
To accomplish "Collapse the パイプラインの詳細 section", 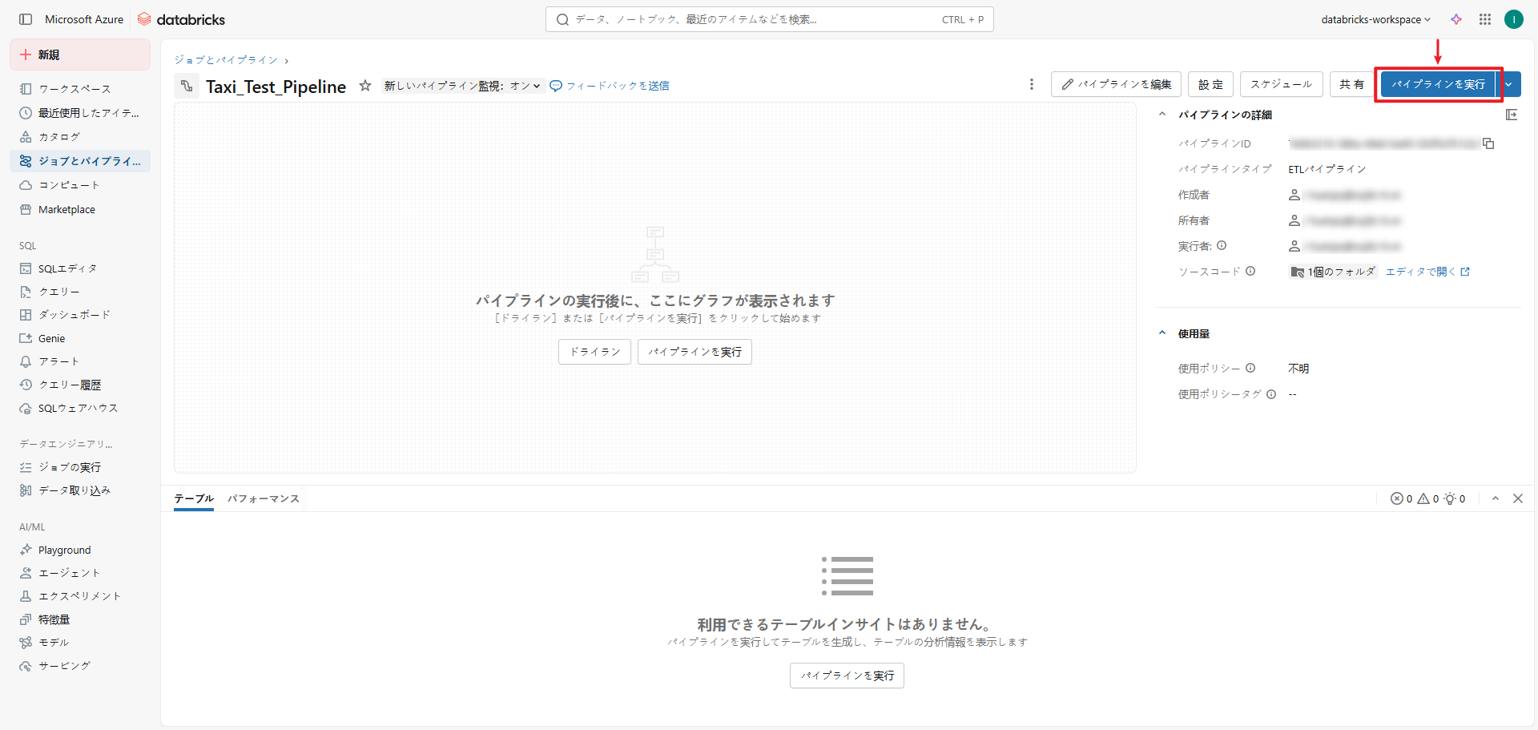I will click(1162, 115).
